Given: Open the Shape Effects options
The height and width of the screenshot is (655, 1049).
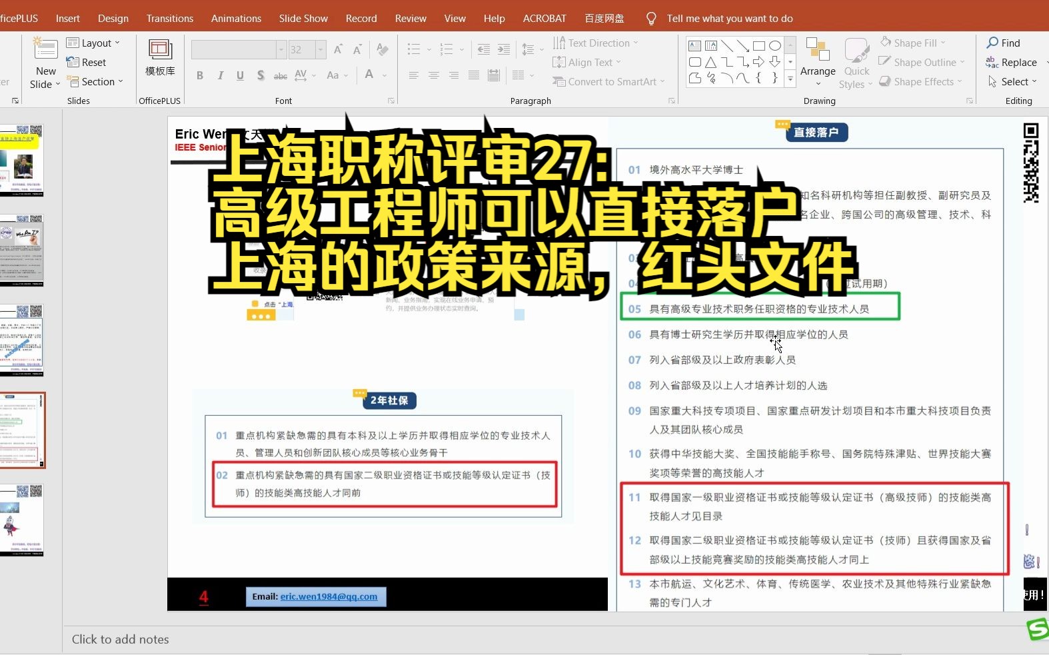Looking at the screenshot, I should [920, 82].
